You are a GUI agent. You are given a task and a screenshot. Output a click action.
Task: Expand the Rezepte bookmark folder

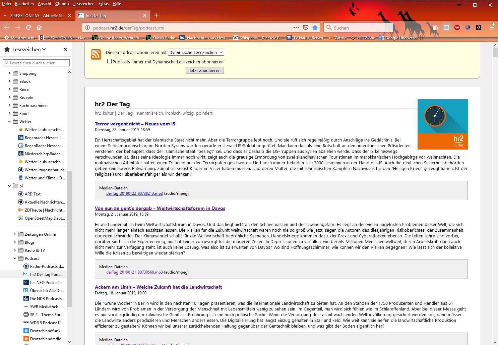pyautogui.click(x=9, y=97)
